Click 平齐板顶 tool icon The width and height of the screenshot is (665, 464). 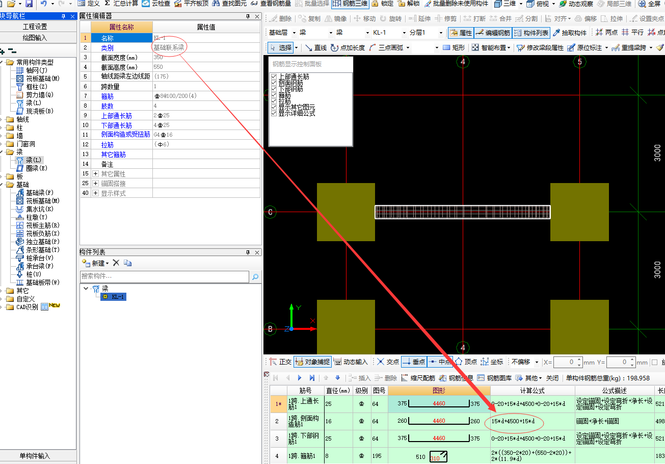point(178,4)
